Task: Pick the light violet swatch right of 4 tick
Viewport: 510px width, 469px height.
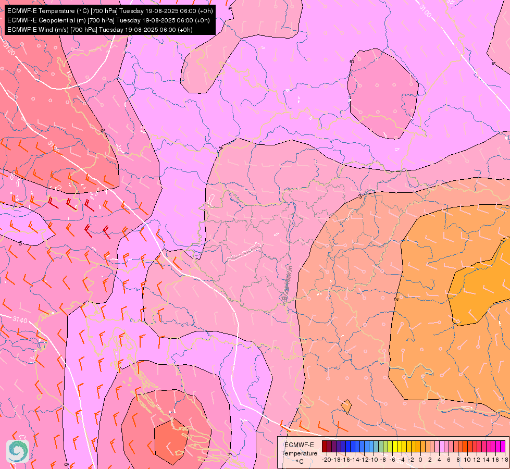Action: tap(442, 446)
